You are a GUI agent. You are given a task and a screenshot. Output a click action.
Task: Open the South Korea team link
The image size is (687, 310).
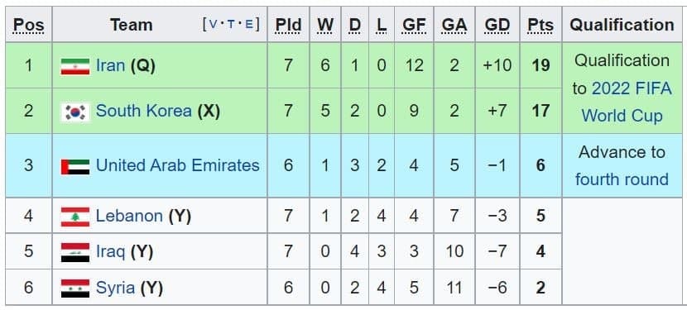[144, 111]
